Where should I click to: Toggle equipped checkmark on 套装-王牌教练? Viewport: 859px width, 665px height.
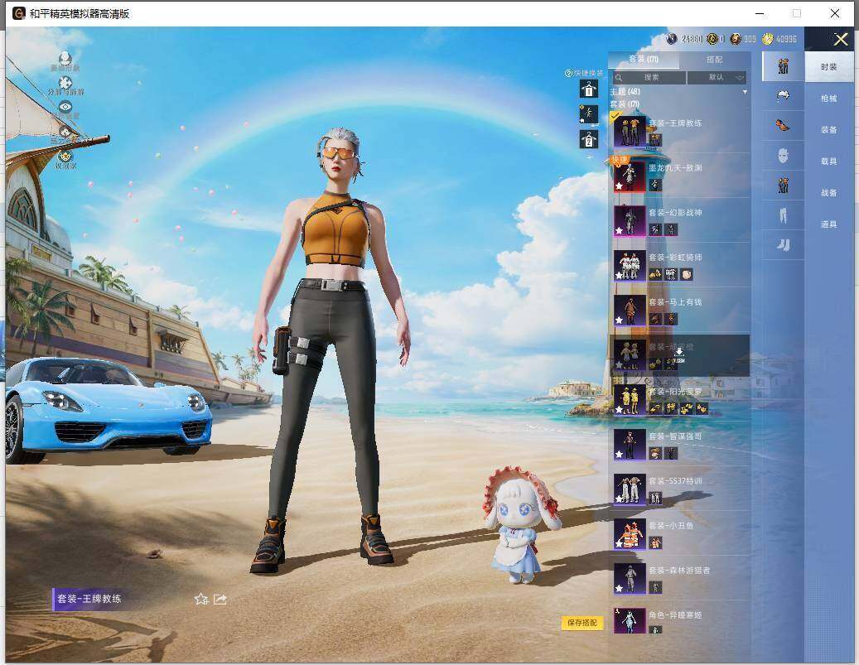(x=615, y=116)
